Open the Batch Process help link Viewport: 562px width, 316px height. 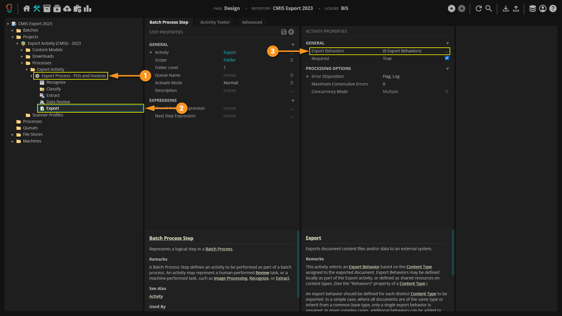[219, 249]
